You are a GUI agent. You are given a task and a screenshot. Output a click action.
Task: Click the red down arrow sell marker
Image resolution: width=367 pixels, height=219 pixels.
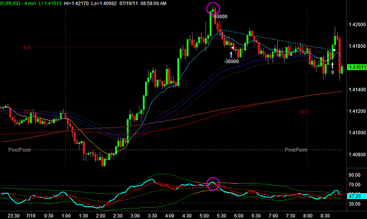point(220,25)
